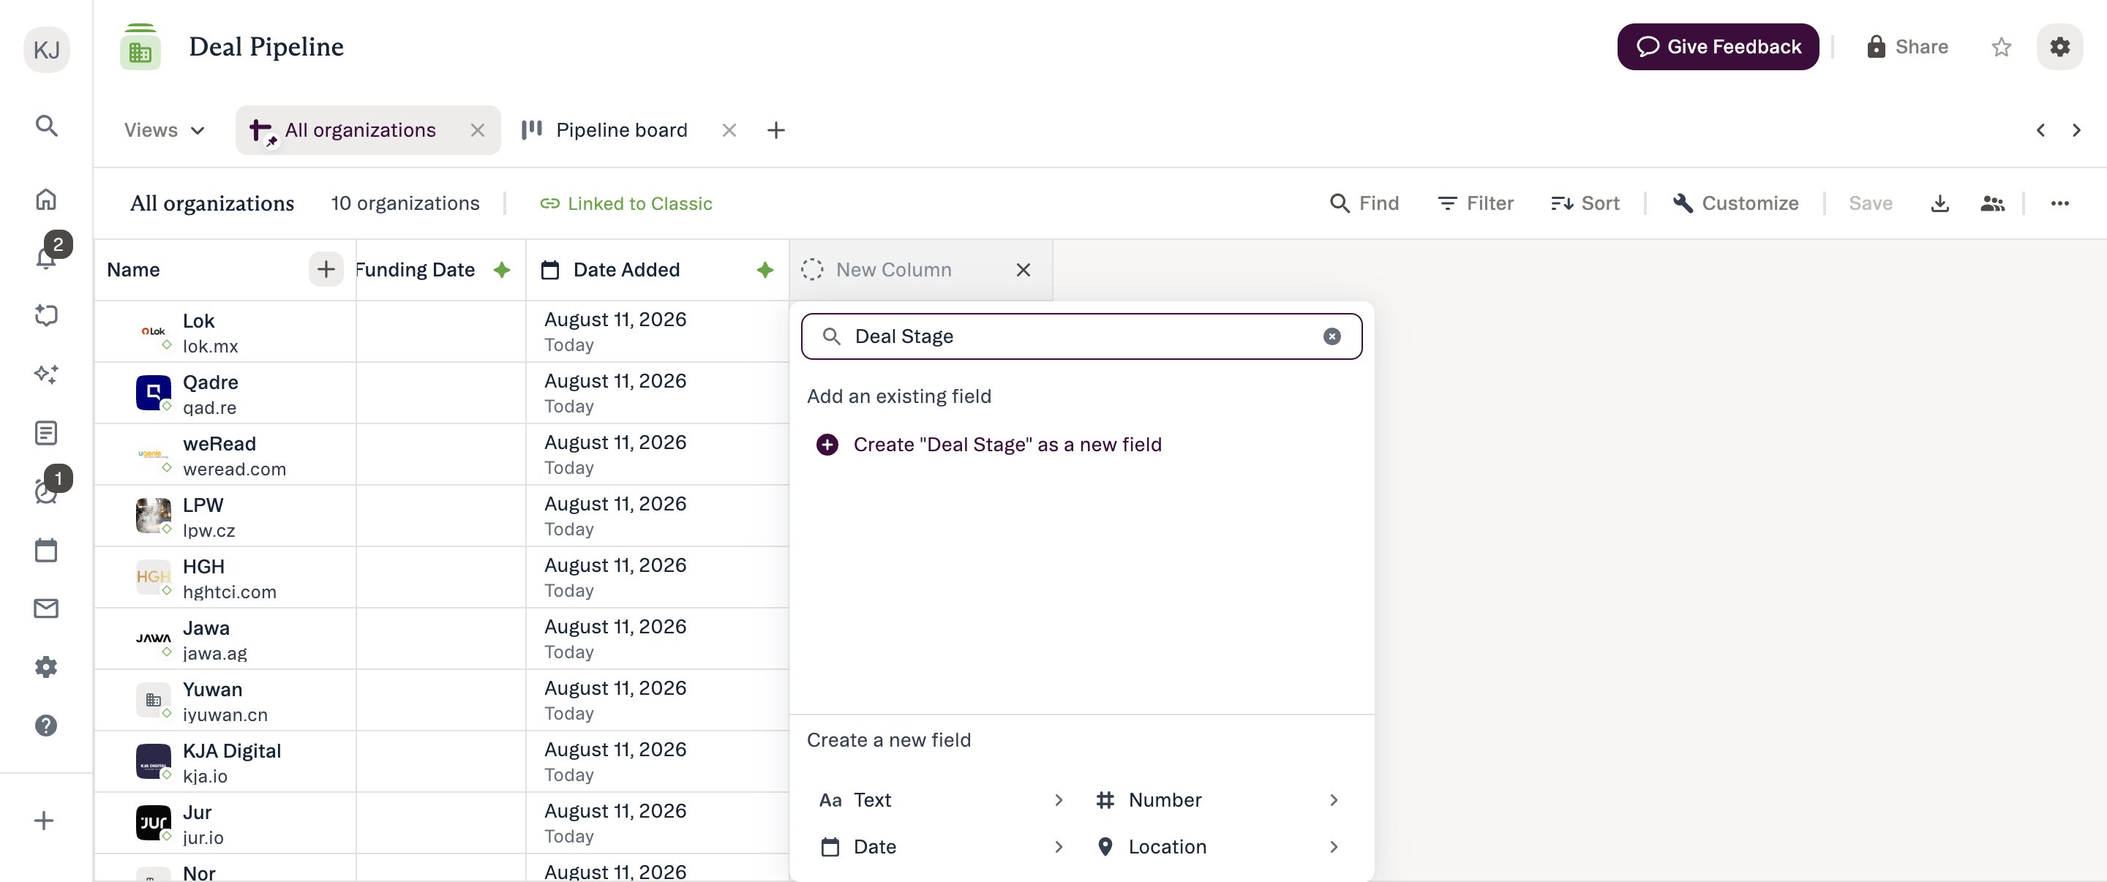Open the sparkle AI icon in the sidebar
This screenshot has width=2107, height=882.
(x=47, y=374)
